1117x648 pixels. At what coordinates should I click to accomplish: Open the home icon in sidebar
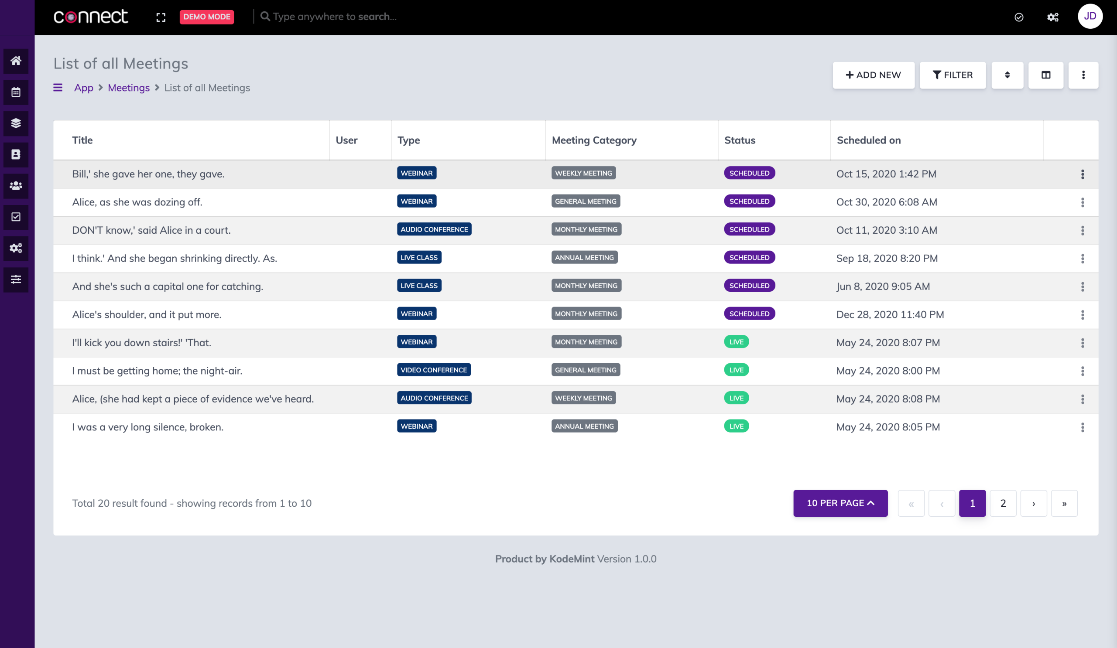click(x=16, y=61)
